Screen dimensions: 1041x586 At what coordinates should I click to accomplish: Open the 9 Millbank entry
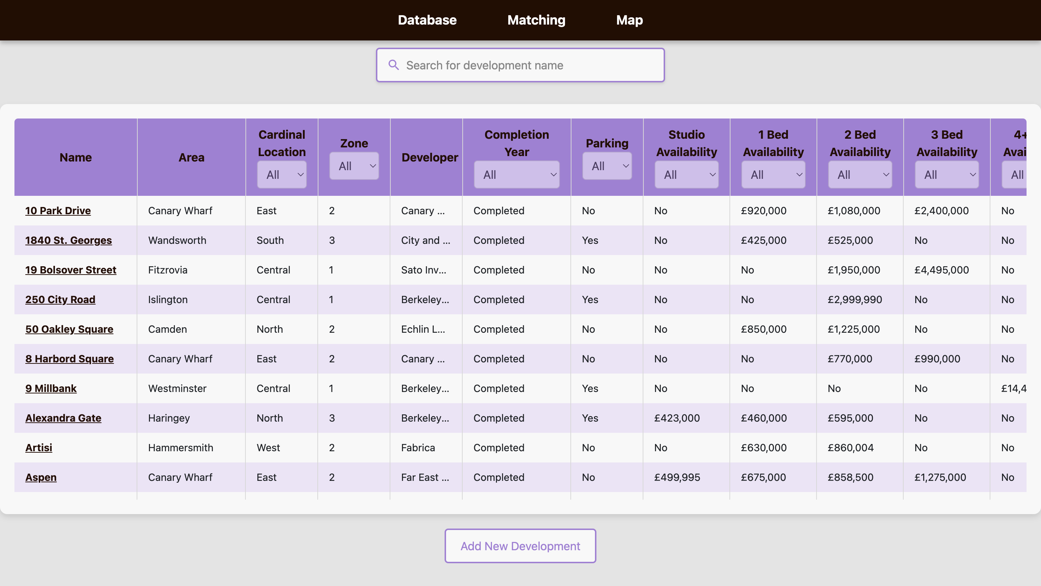[x=51, y=388]
